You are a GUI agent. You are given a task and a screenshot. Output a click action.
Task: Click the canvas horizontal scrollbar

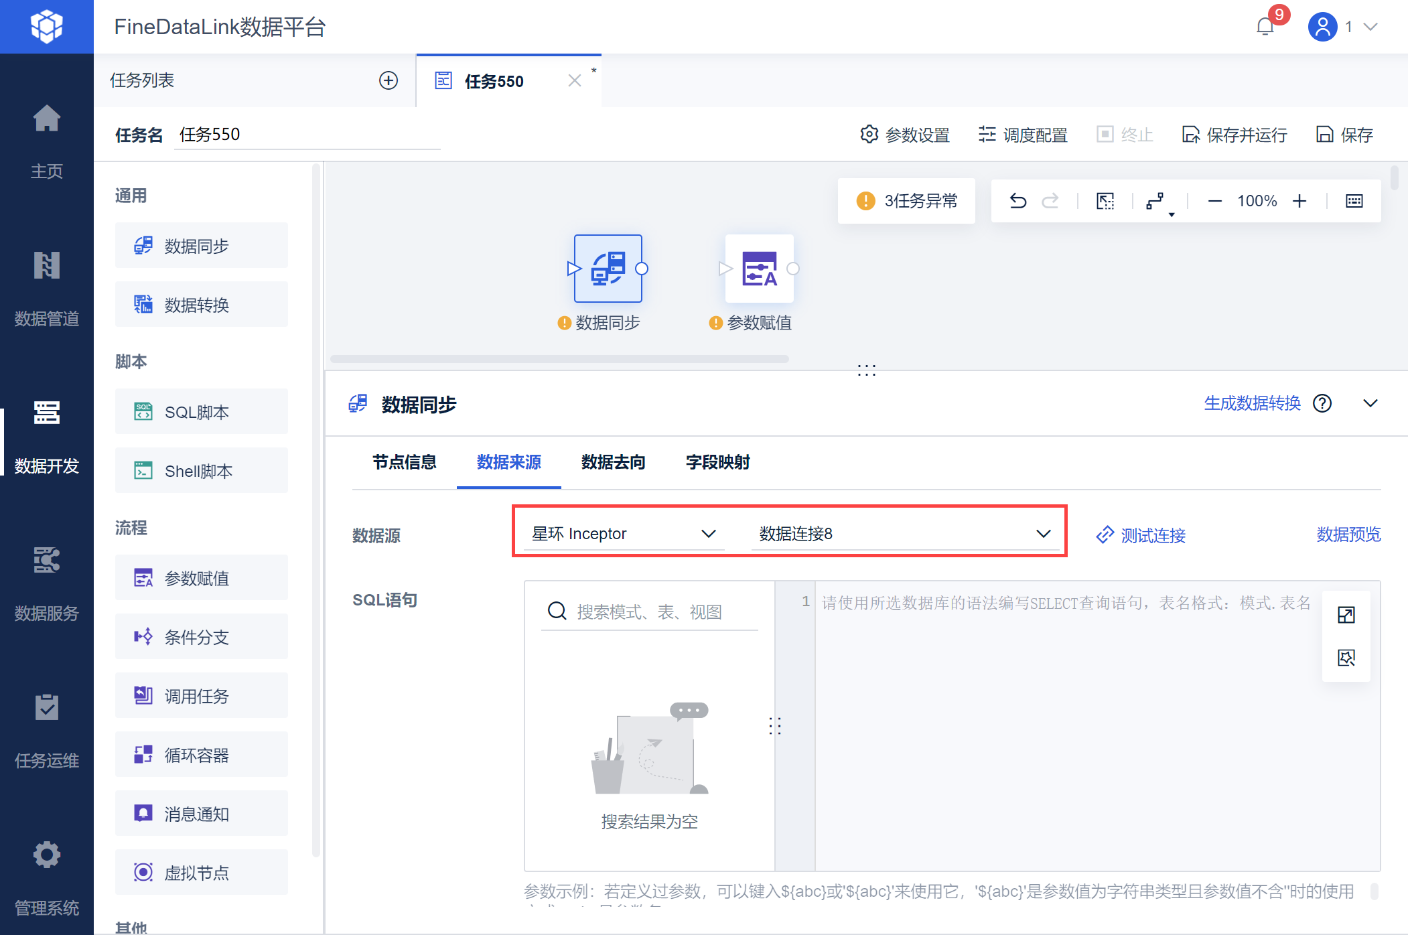coord(559,359)
